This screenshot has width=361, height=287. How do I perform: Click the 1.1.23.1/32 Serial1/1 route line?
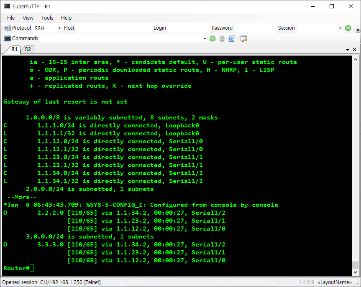pyautogui.click(x=103, y=165)
